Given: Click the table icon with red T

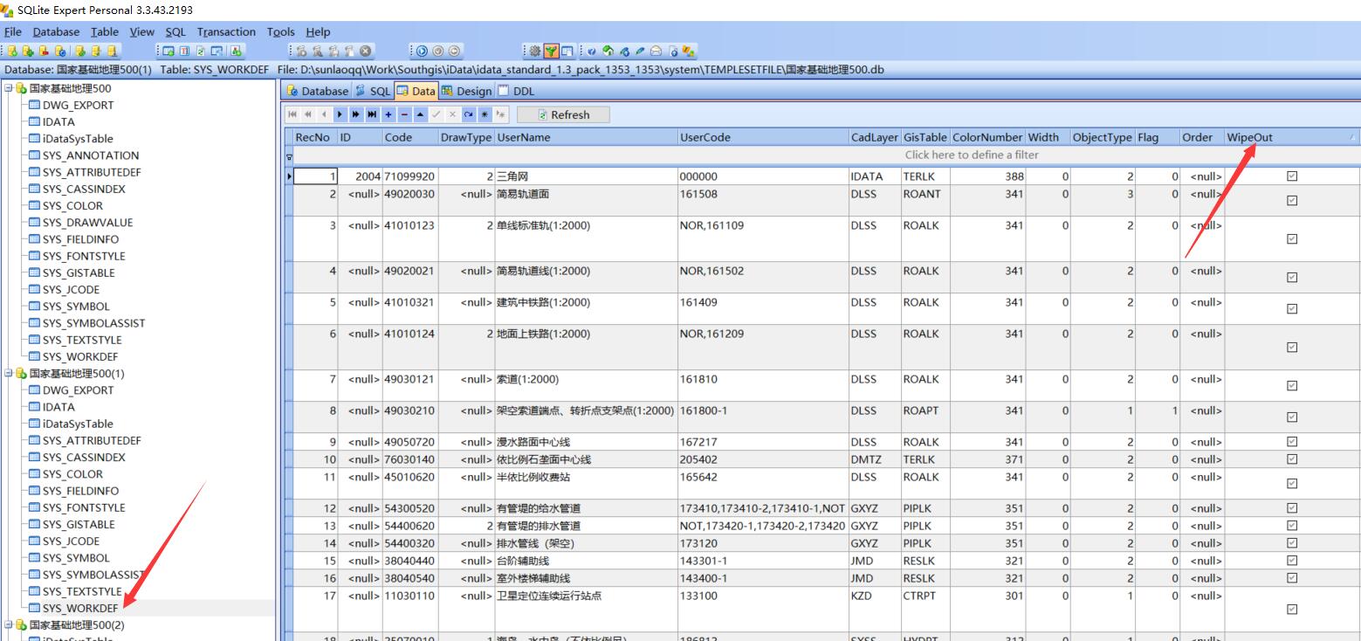Looking at the screenshot, I should [184, 51].
